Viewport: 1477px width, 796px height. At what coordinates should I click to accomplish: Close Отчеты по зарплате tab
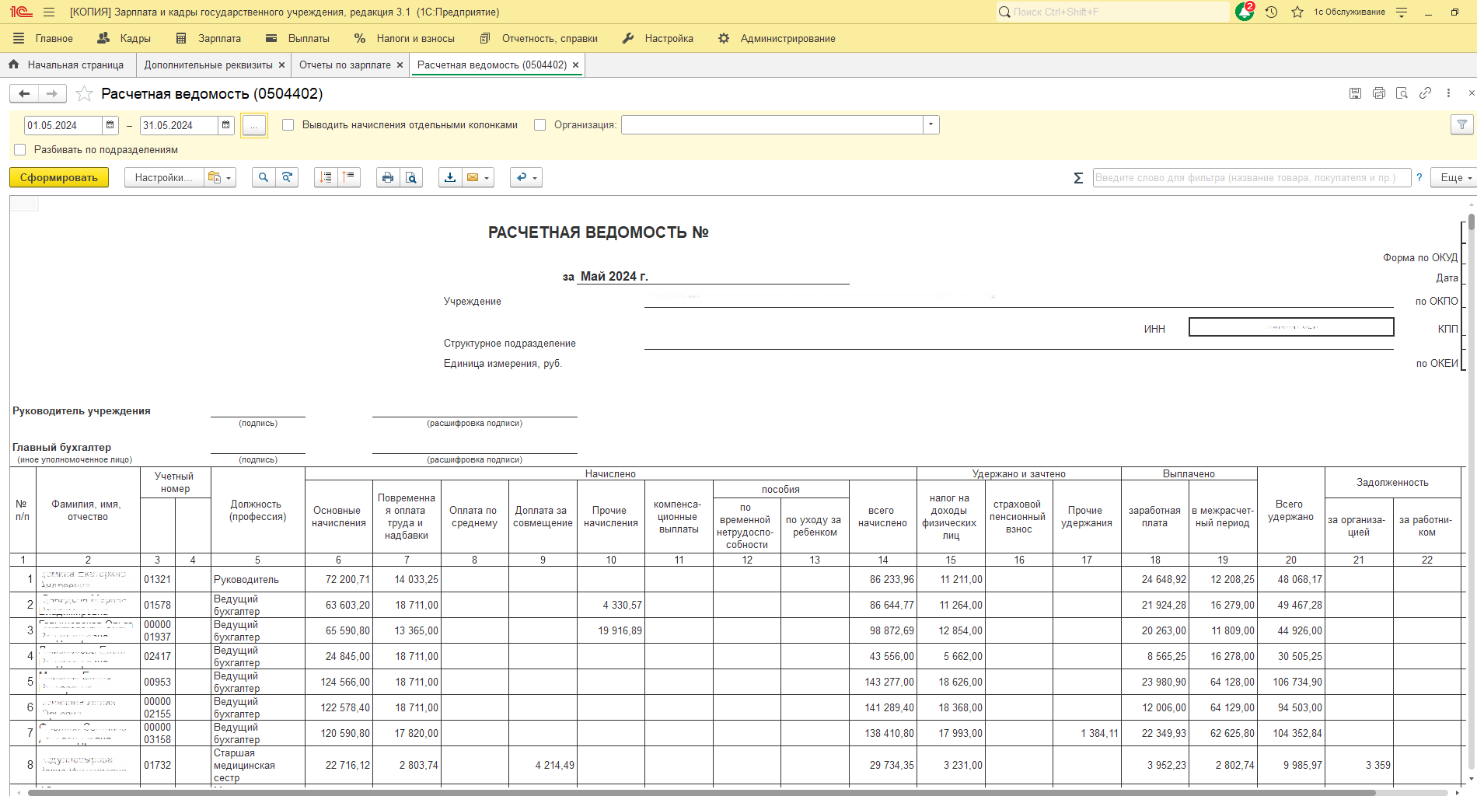(x=400, y=65)
